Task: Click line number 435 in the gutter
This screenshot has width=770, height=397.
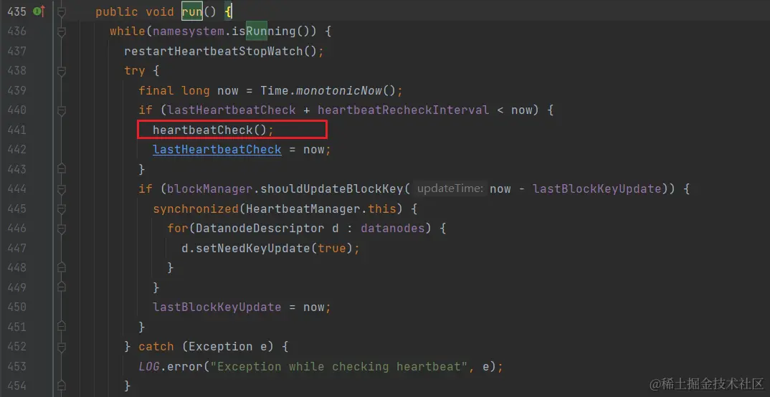Action: coord(16,11)
